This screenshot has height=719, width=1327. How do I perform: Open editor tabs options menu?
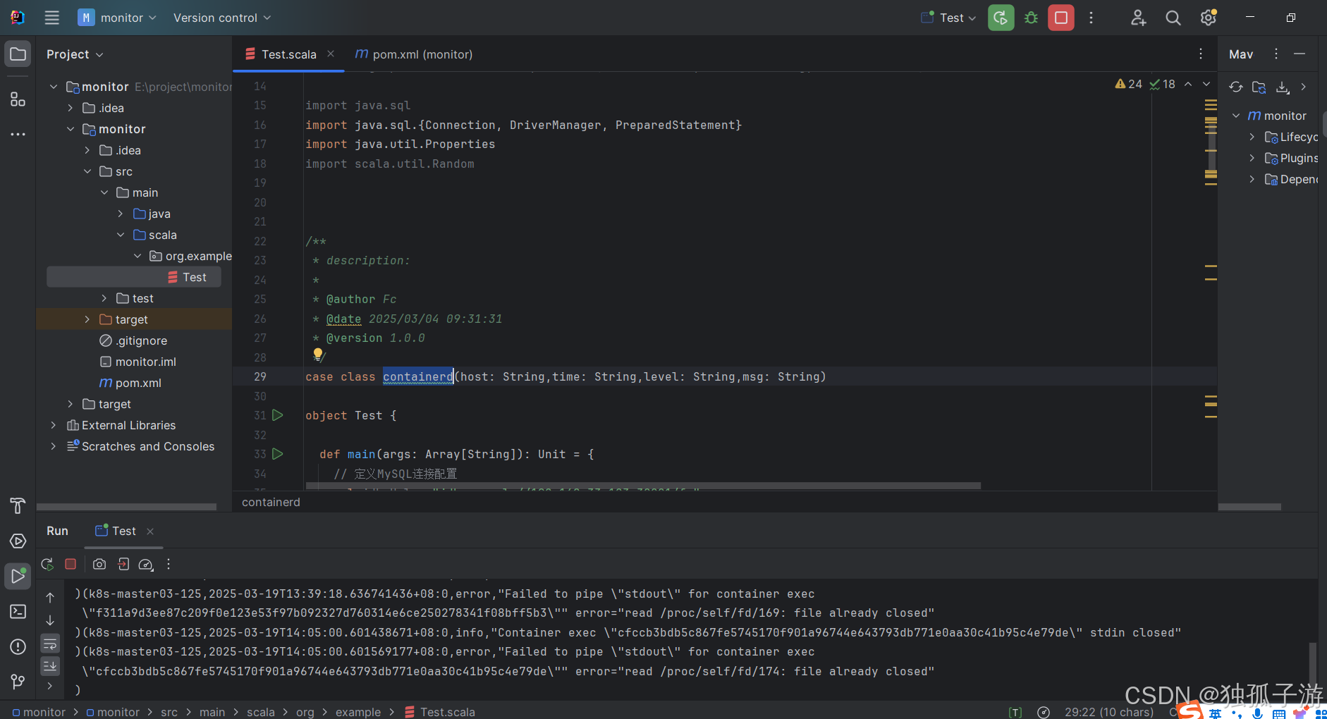[x=1201, y=54]
